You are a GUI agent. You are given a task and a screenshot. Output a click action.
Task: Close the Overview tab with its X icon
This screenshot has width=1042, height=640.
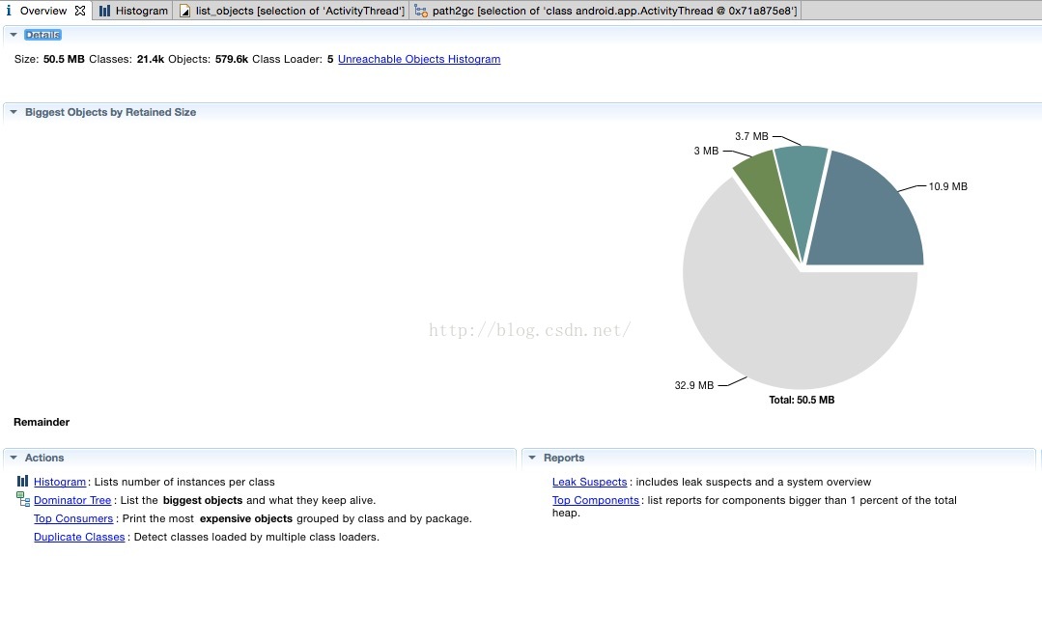80,11
